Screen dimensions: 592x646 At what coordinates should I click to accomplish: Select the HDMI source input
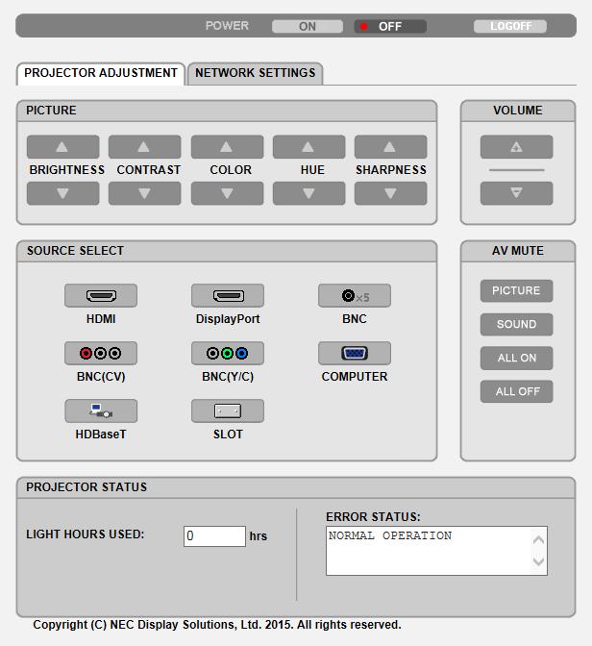(x=101, y=295)
